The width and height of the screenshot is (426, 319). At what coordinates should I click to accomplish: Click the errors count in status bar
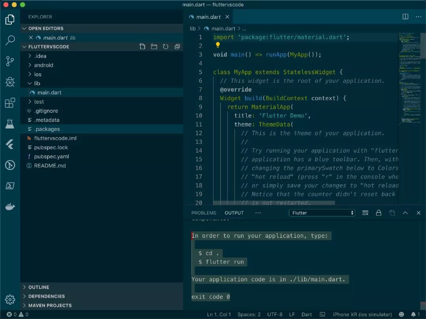[x=11, y=314]
